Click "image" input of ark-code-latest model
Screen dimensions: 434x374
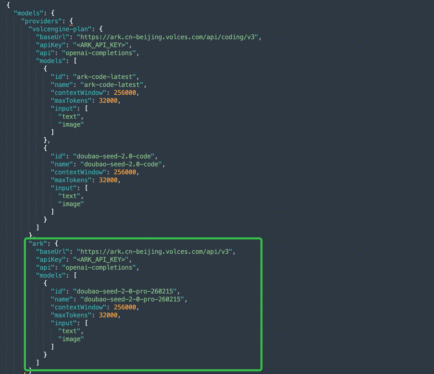71,124
